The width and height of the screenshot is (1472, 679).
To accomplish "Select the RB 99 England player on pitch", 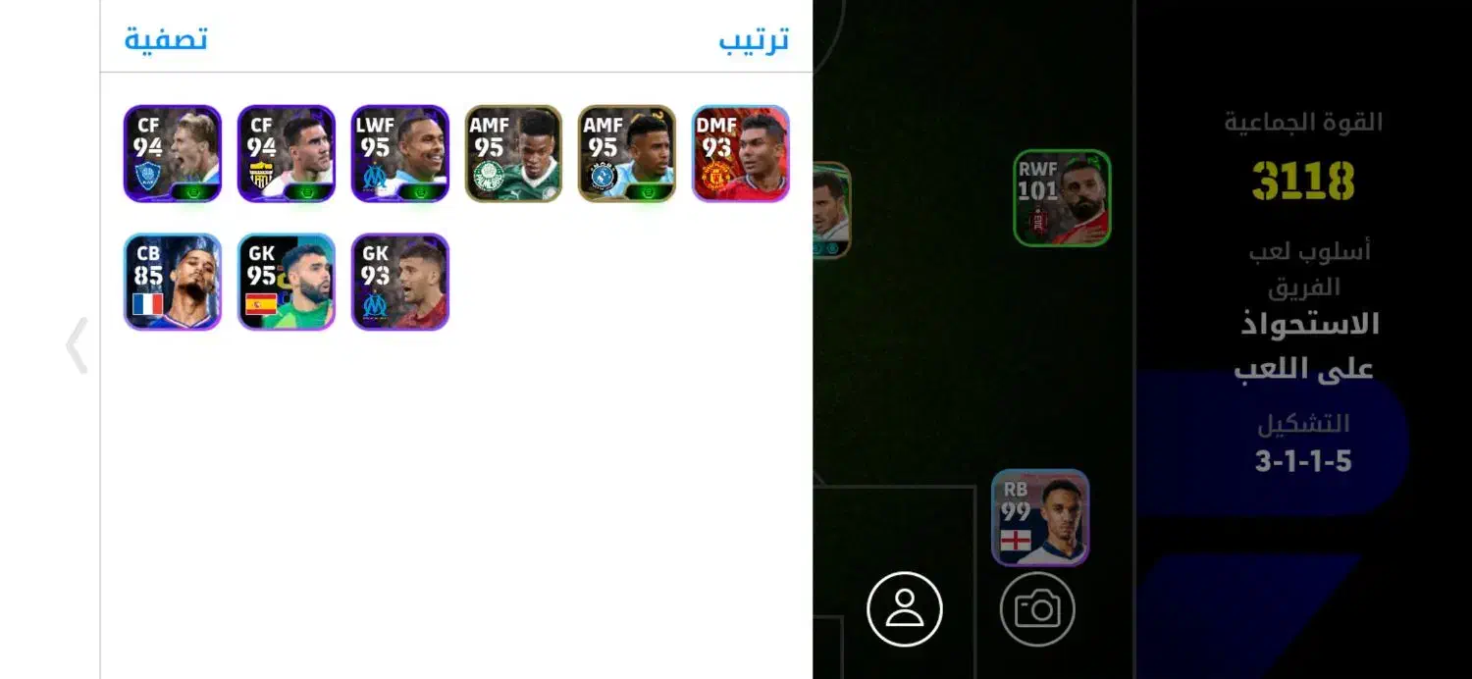I will [x=1040, y=518].
